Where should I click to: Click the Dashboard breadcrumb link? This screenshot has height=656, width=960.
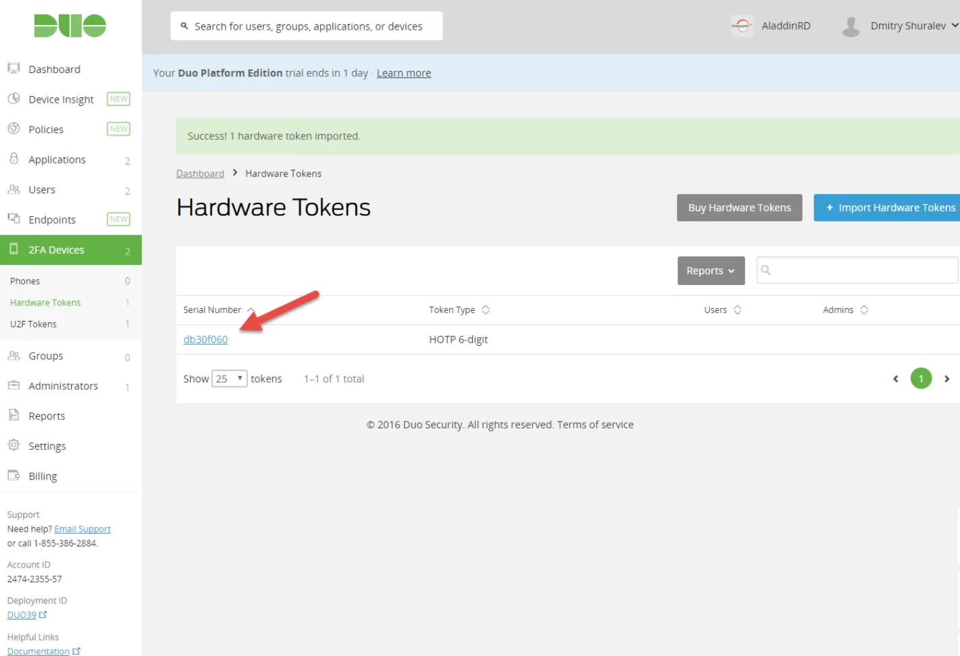click(200, 174)
